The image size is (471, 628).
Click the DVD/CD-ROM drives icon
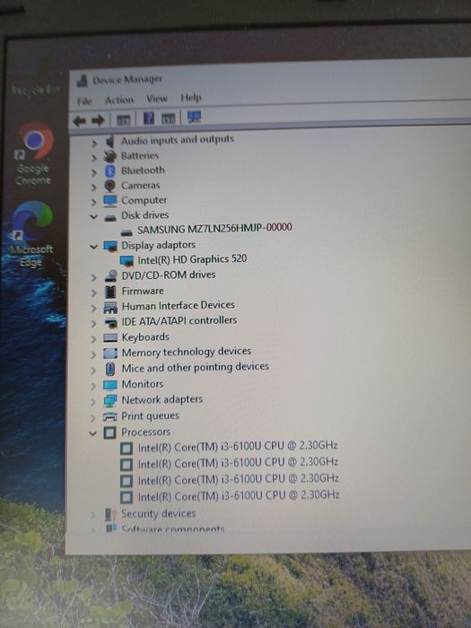tap(110, 275)
